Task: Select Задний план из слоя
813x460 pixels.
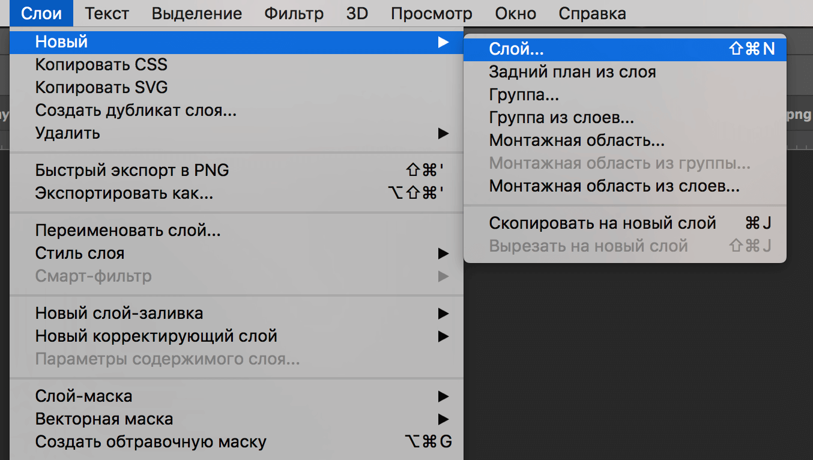Action: 570,71
